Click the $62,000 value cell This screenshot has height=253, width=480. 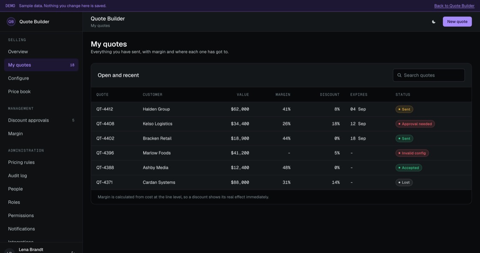pyautogui.click(x=240, y=109)
